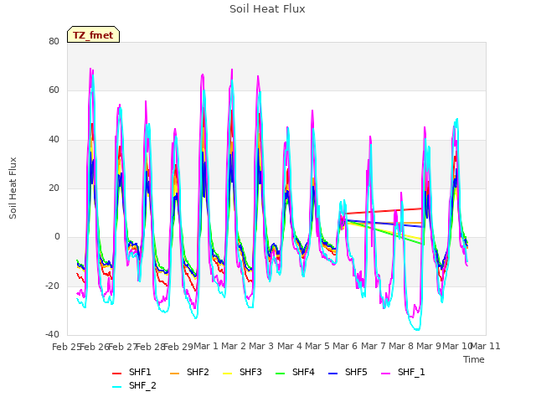536x402 pixels.
Task: Toggle SHF4 series in legend
Action: tap(295, 372)
